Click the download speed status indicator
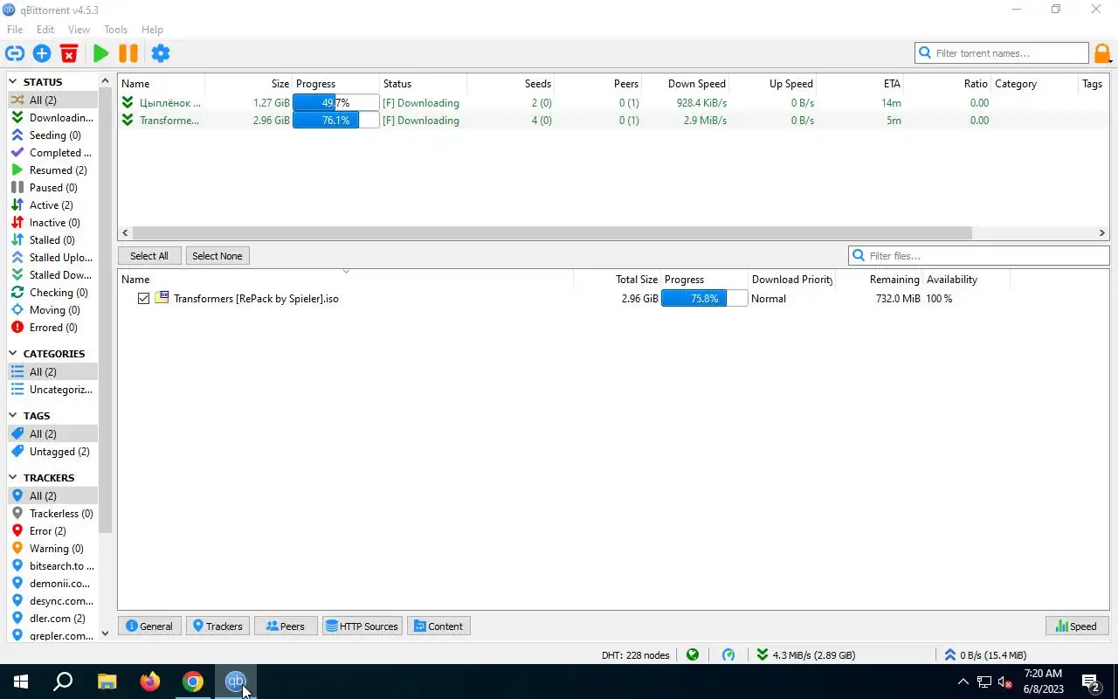1118x699 pixels. tap(806, 654)
